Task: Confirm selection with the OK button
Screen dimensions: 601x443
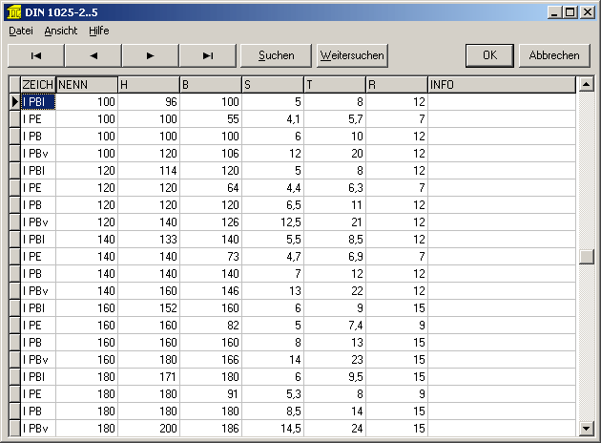Action: point(490,55)
